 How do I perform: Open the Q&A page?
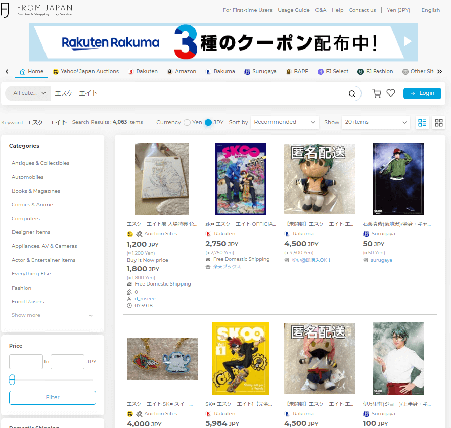tap(321, 10)
